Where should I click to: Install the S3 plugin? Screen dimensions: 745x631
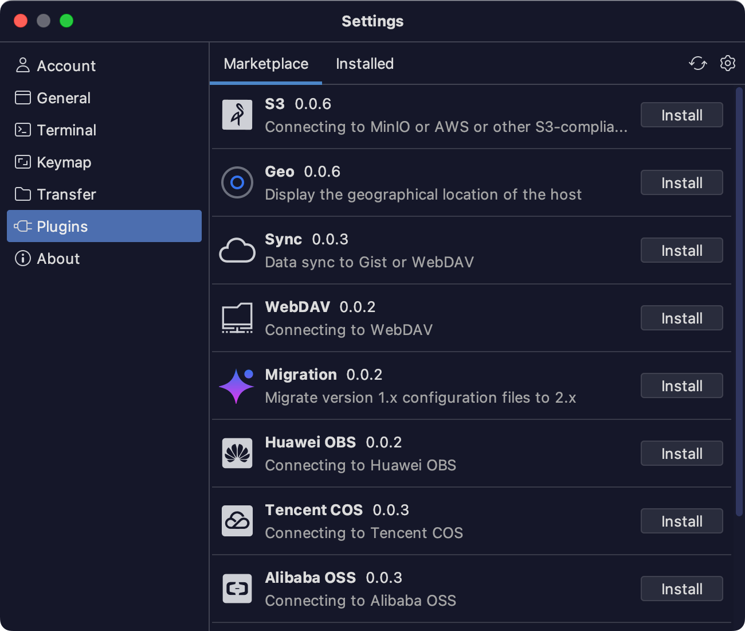pos(681,115)
